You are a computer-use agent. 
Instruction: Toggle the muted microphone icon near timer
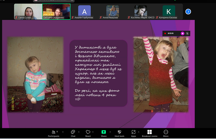[x=187, y=33]
